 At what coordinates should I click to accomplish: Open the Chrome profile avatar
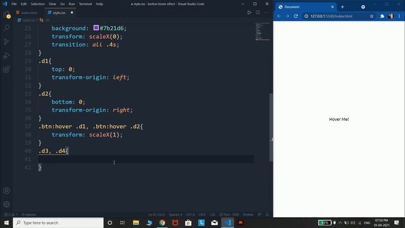coord(390,16)
